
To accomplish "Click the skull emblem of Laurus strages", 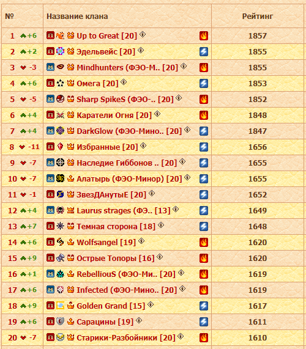I will [x=60, y=210].
